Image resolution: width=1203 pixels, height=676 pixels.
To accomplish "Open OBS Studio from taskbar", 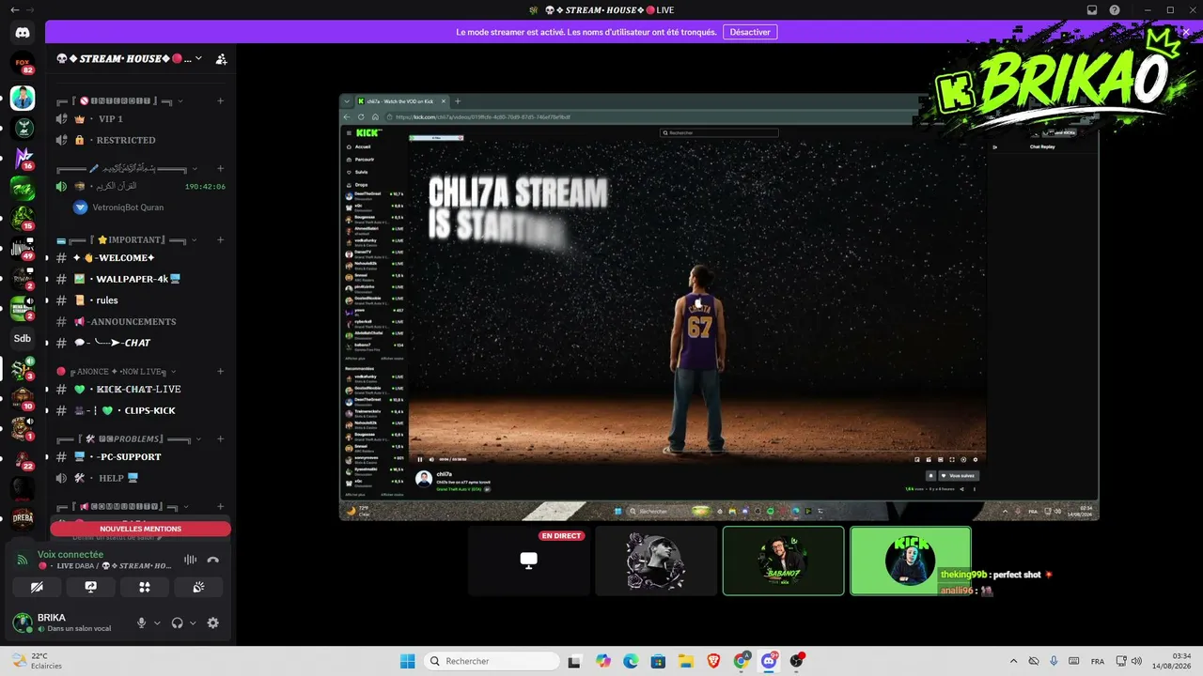I will click(797, 661).
